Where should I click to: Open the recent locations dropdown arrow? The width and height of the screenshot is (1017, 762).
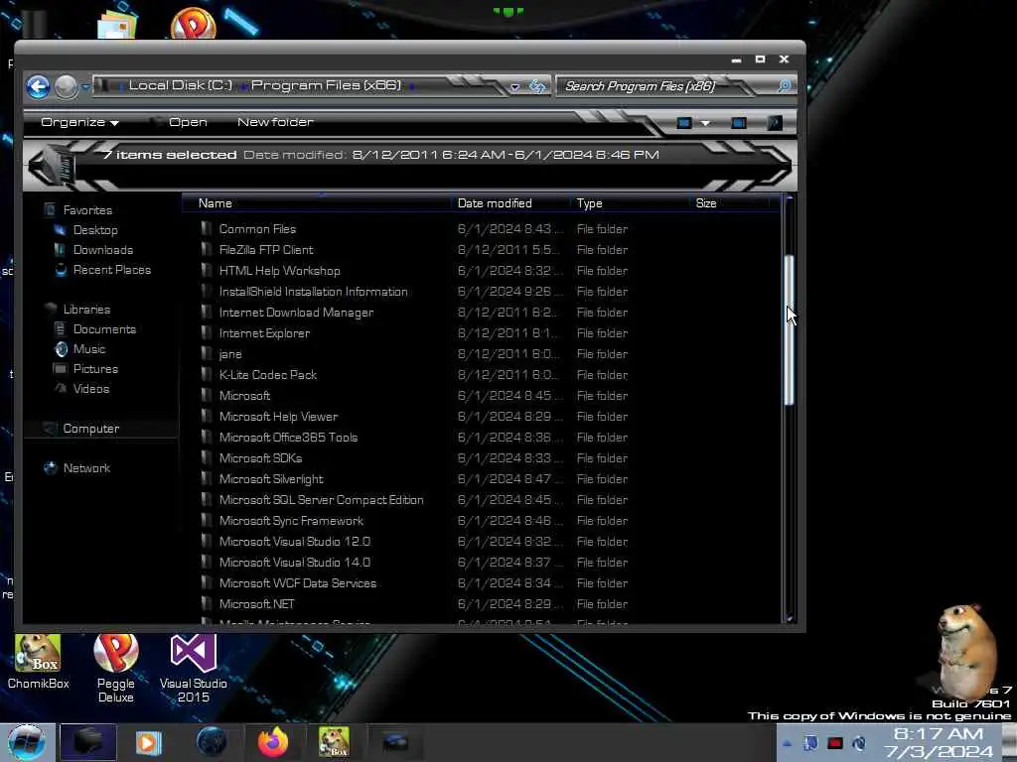click(86, 87)
